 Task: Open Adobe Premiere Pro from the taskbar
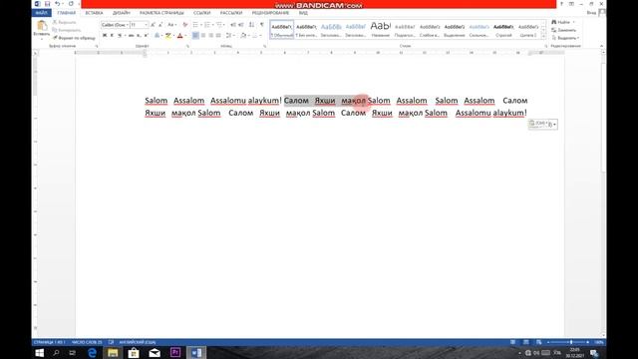pos(175,352)
